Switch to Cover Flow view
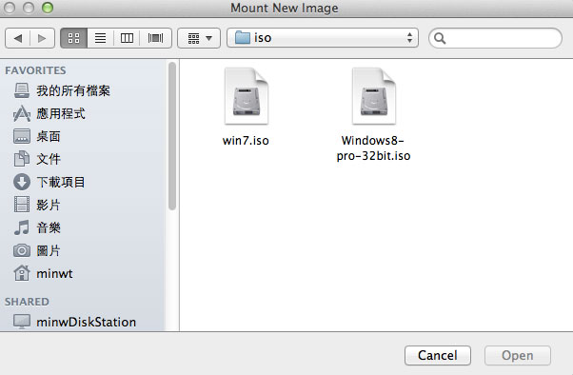Viewport: 573px width, 375px height. (156, 38)
